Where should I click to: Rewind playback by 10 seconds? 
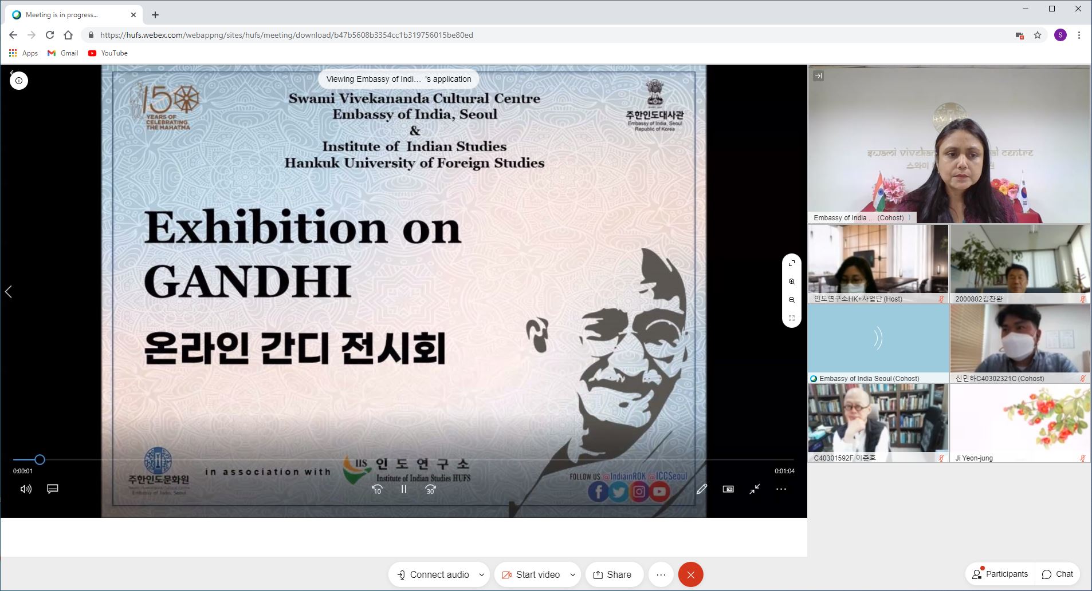pos(377,489)
